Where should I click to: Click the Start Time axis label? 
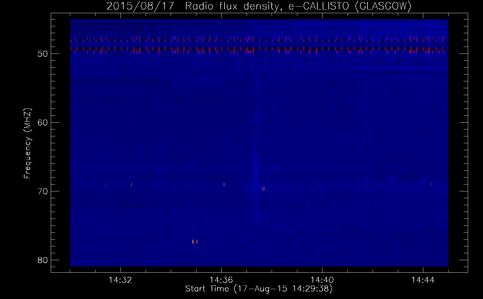(259, 289)
